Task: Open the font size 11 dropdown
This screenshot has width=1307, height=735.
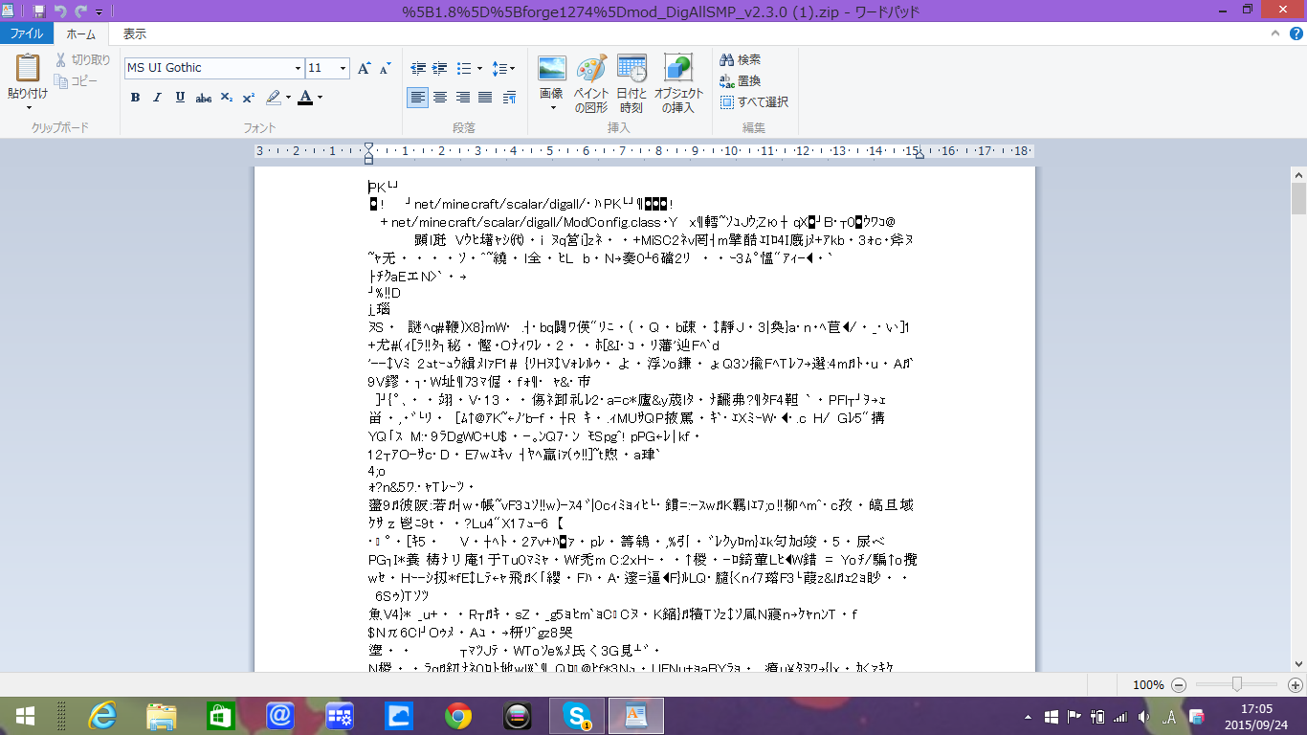Action: [342, 69]
